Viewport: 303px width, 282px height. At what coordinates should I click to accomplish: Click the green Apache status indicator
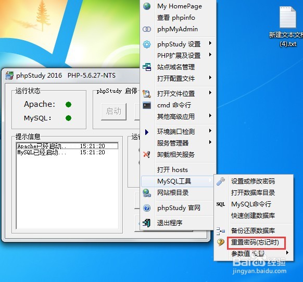[68, 104]
